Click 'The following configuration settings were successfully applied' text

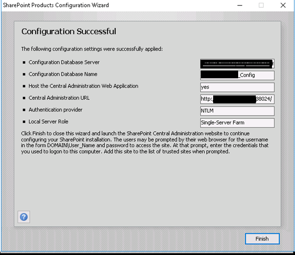[92, 49]
